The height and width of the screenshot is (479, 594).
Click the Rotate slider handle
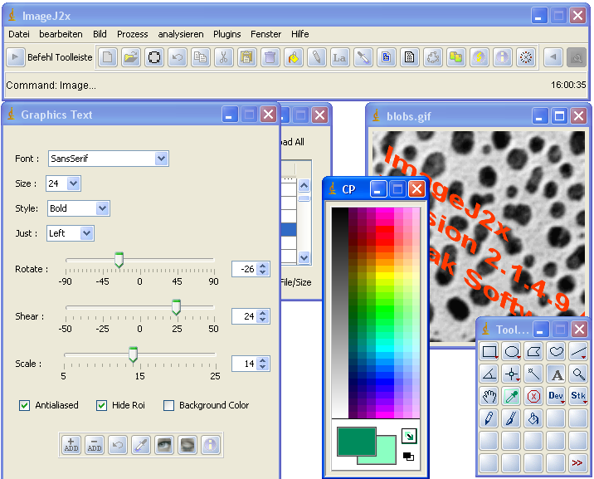[119, 260]
